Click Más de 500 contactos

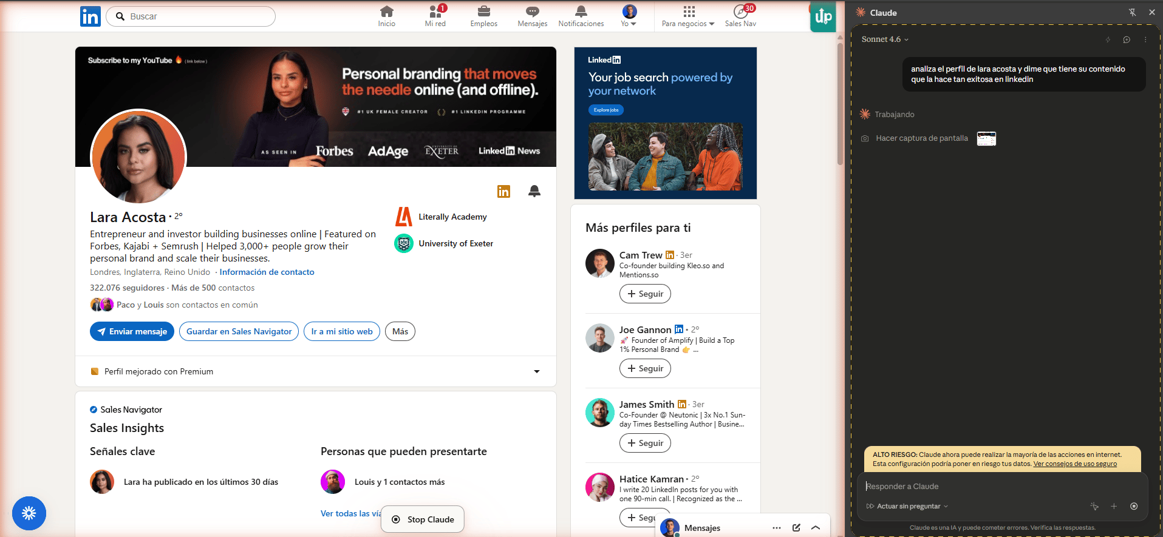click(x=213, y=288)
